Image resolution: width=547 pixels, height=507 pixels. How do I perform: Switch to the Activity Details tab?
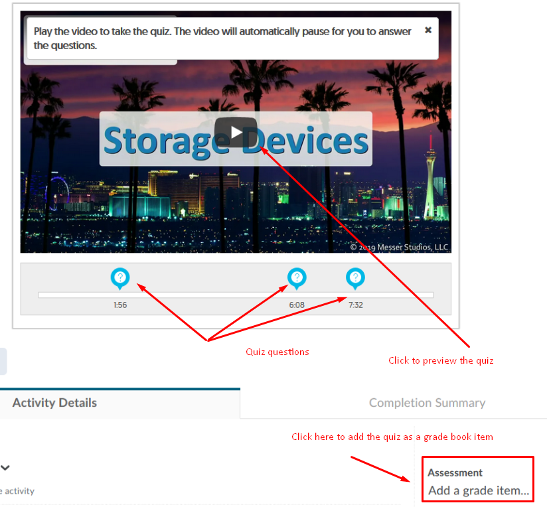click(x=54, y=403)
